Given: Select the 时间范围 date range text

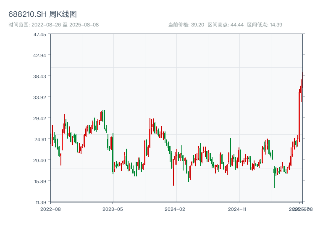Looking at the screenshot, I should tap(53, 25).
